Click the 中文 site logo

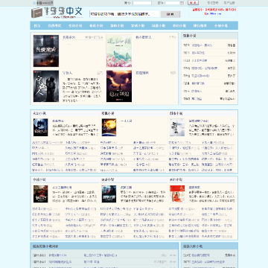57,13
